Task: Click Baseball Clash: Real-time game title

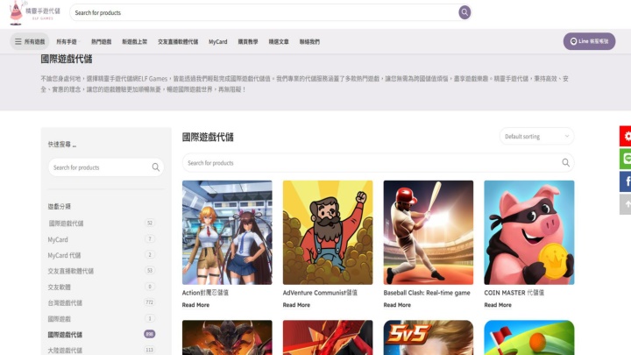Action: 427,293
